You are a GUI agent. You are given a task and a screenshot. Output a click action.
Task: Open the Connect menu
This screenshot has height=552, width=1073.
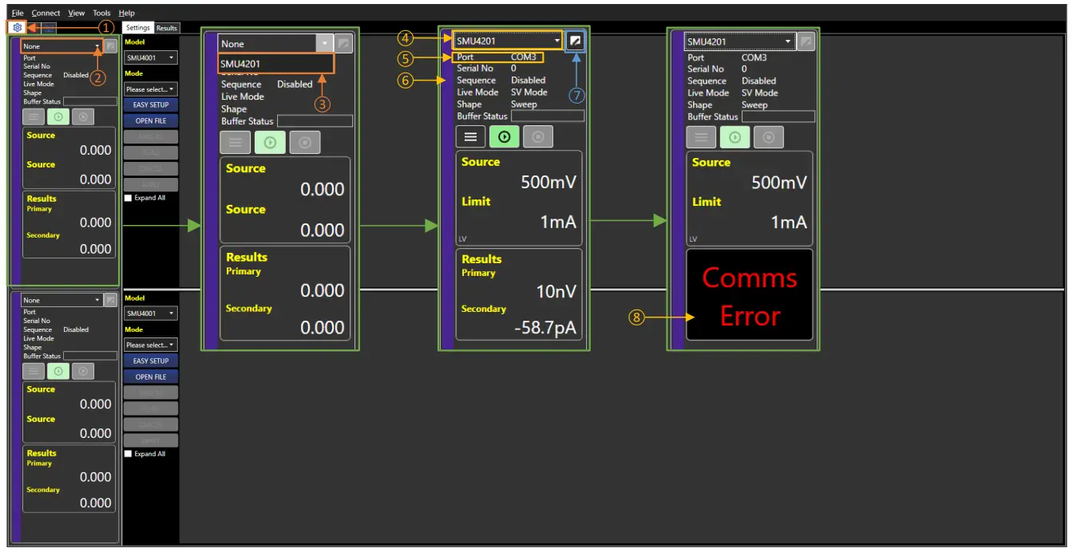point(46,13)
